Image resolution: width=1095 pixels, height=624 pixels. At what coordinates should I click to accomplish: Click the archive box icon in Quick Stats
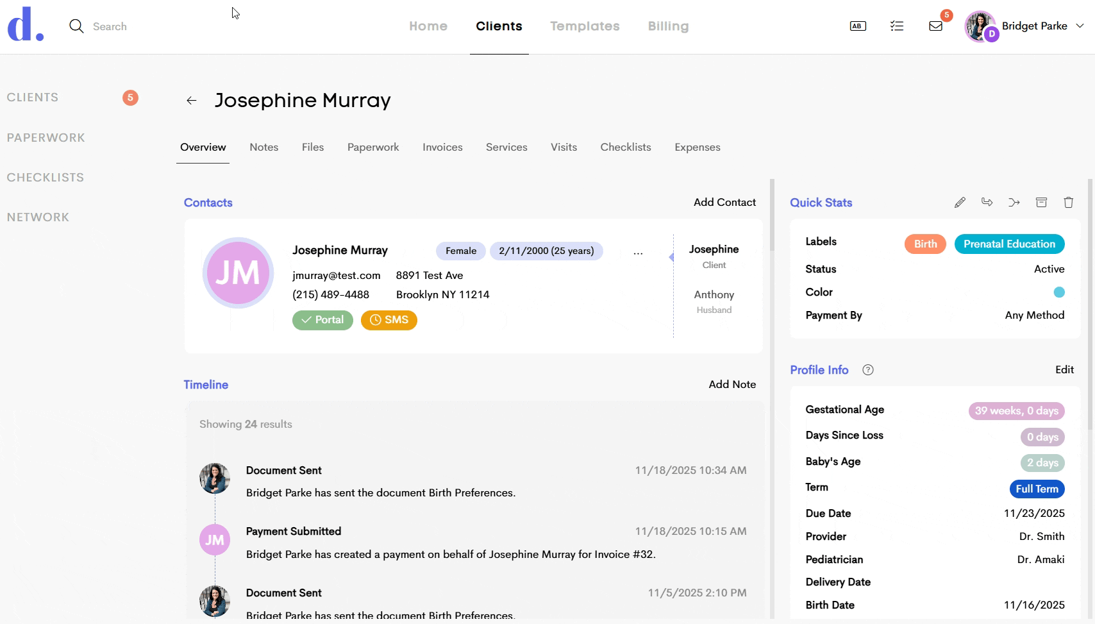point(1041,203)
